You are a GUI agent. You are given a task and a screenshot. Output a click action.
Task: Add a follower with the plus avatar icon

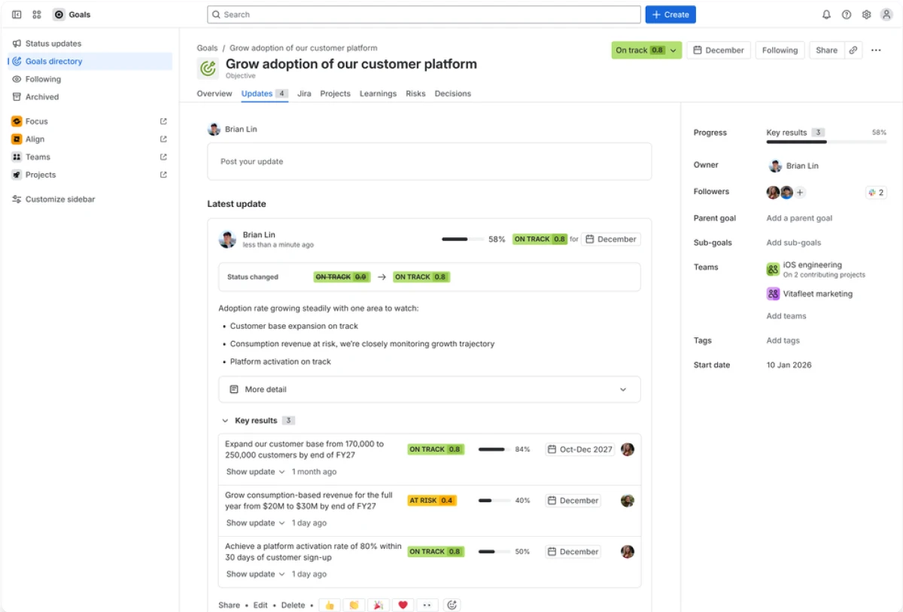click(x=800, y=192)
